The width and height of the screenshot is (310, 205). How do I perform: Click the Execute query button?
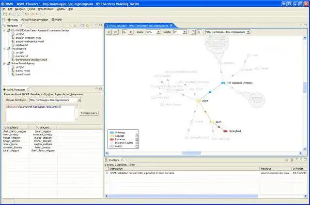(89, 113)
